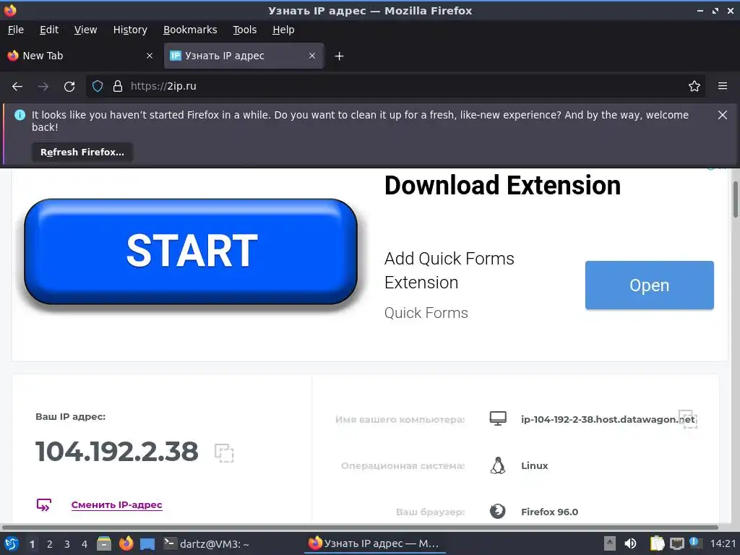Close the New Tab tab
The height and width of the screenshot is (555, 740).
click(150, 56)
